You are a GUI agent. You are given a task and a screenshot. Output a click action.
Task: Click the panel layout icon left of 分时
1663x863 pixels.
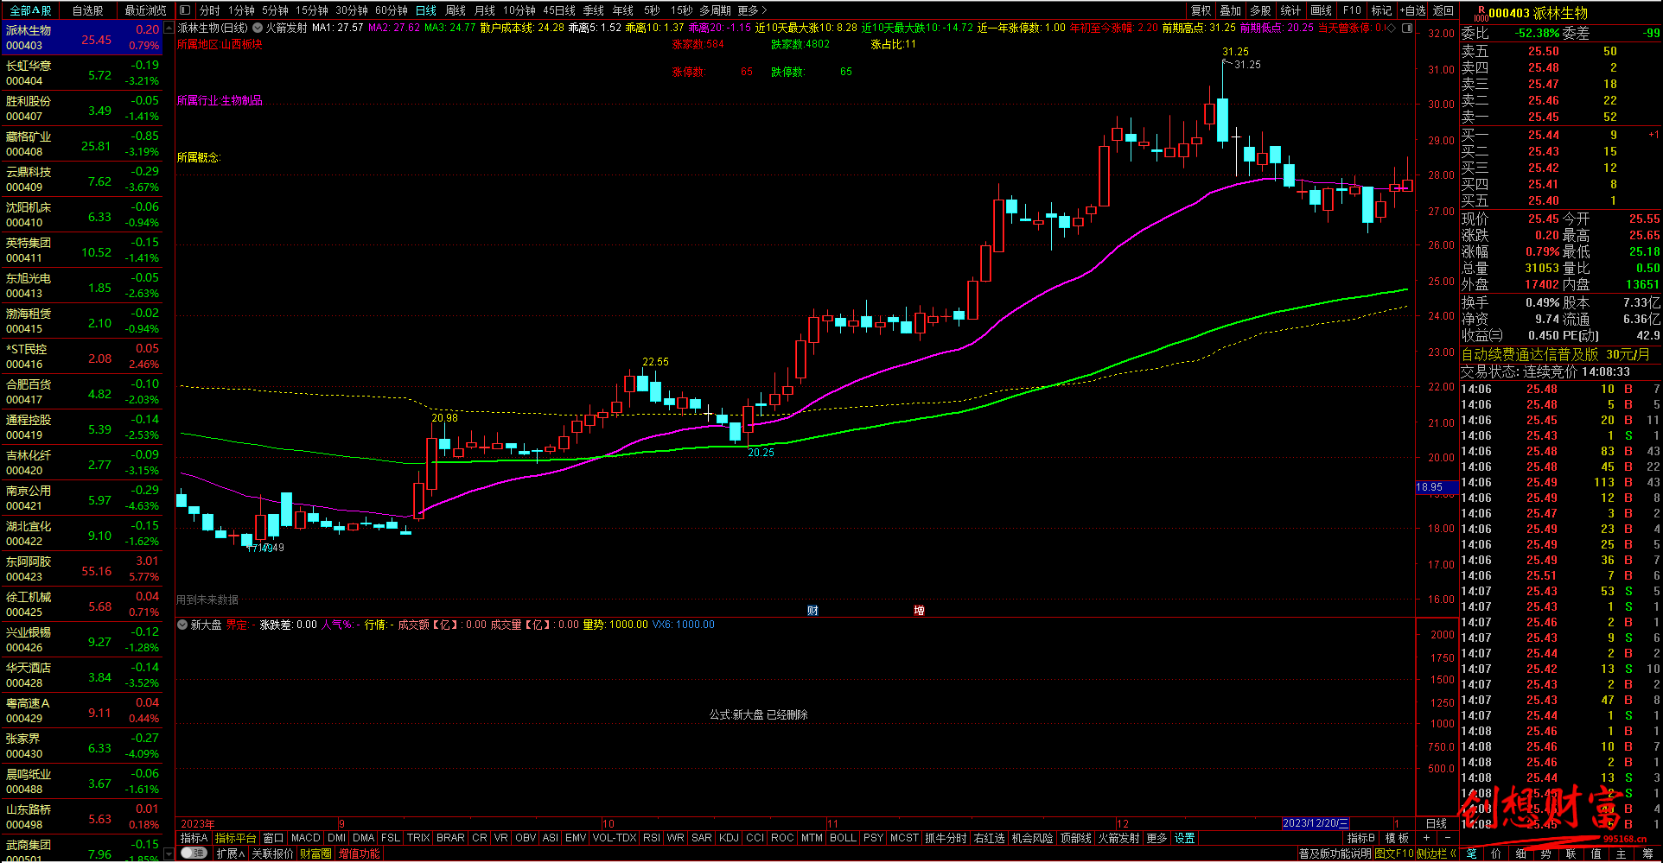pyautogui.click(x=185, y=10)
